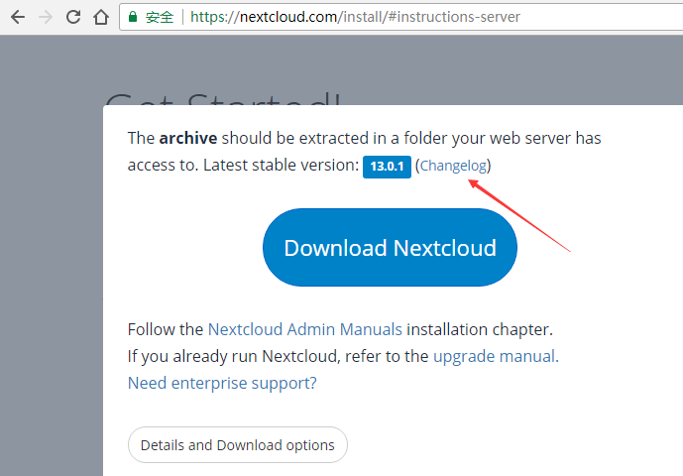The width and height of the screenshot is (683, 476).
Task: Follow the upgrade manual link
Action: (495, 355)
